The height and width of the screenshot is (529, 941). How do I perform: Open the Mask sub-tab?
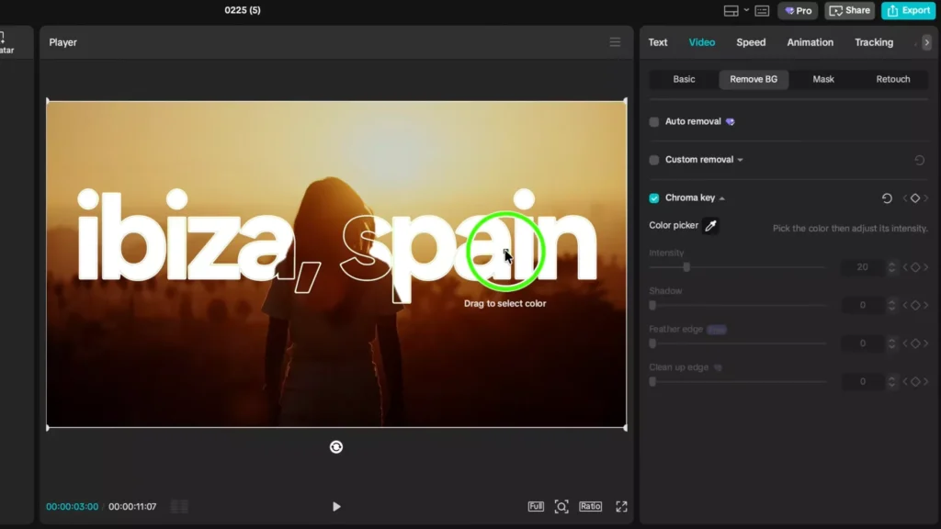point(822,79)
